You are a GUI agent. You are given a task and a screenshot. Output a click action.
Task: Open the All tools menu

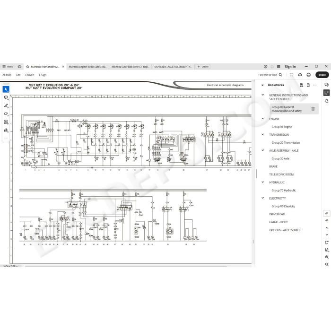pos(7,75)
